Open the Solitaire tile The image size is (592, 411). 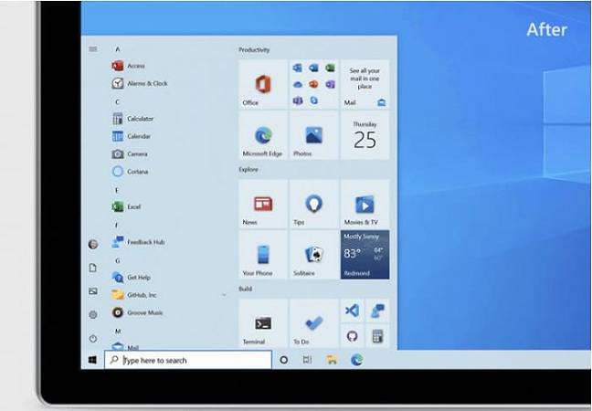click(313, 255)
